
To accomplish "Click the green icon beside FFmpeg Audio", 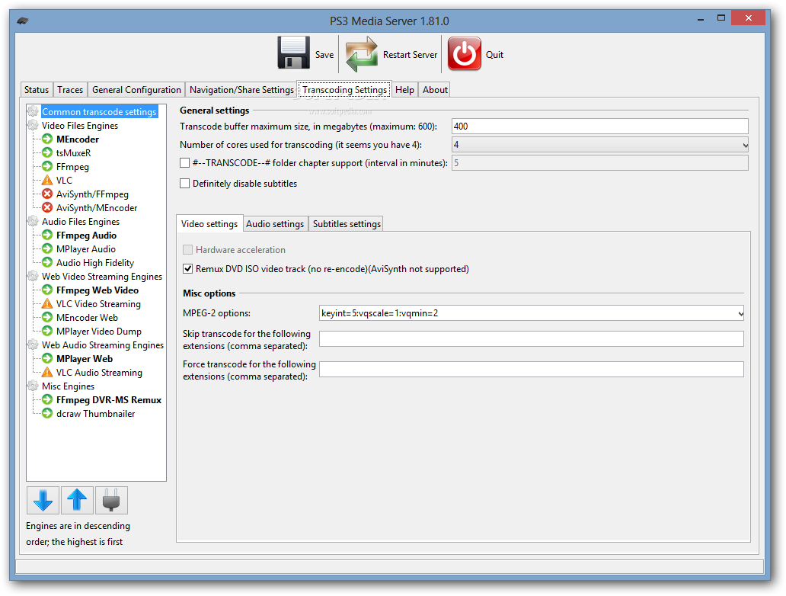I will click(x=47, y=235).
